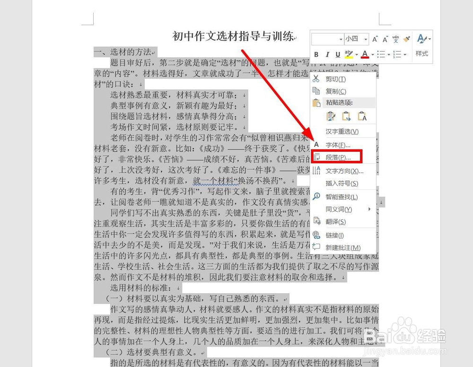The image size is (473, 367).
Task: Increase font size with grow font icon
Action: point(375,39)
